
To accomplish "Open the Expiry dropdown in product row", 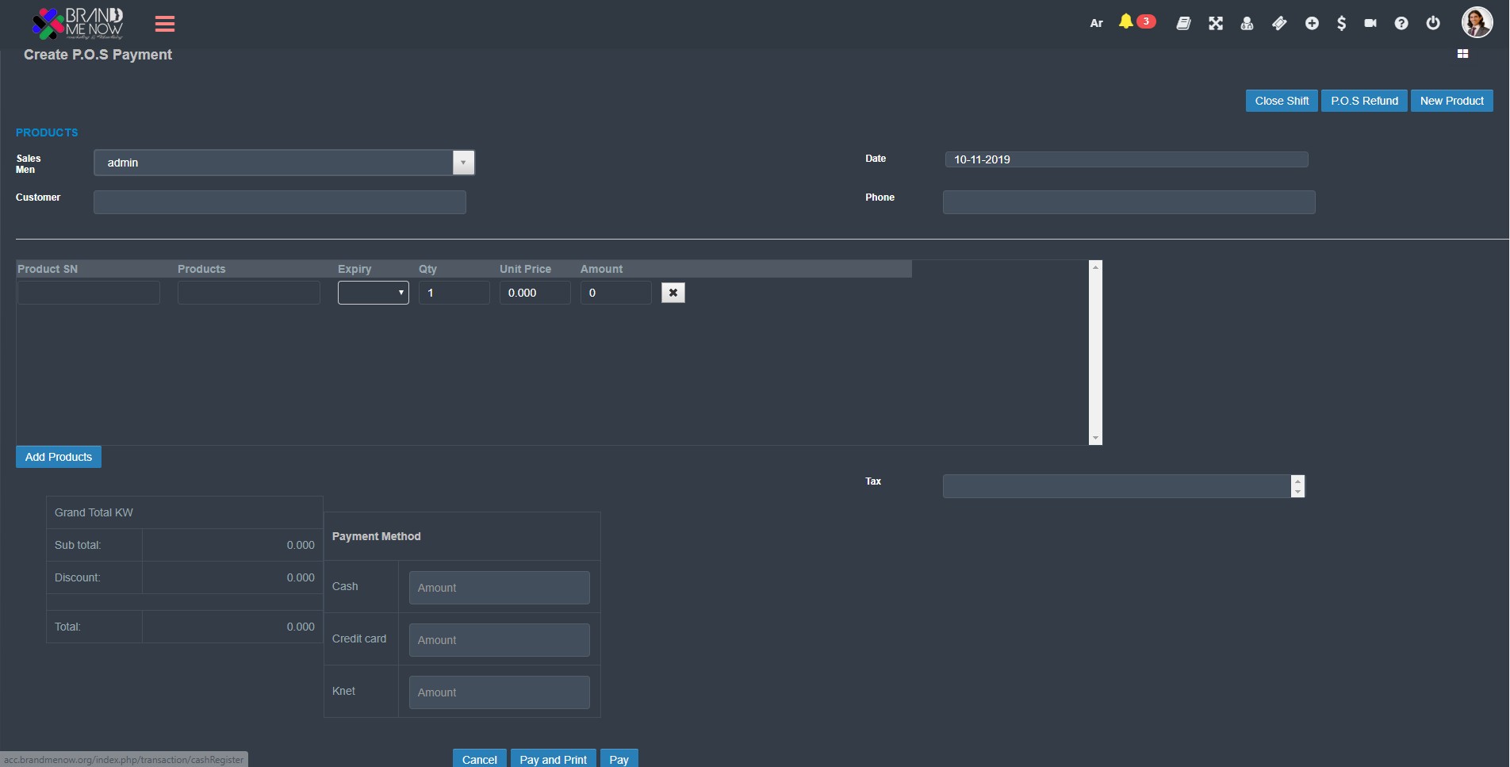I will [x=374, y=293].
